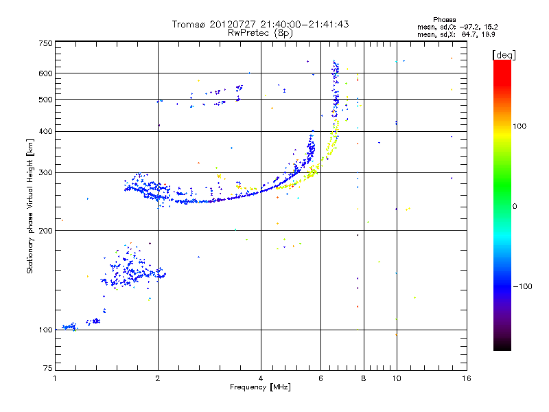This screenshot has width=549, height=412.
Task: Click the colorbar tick label '0'
Action: (x=515, y=207)
